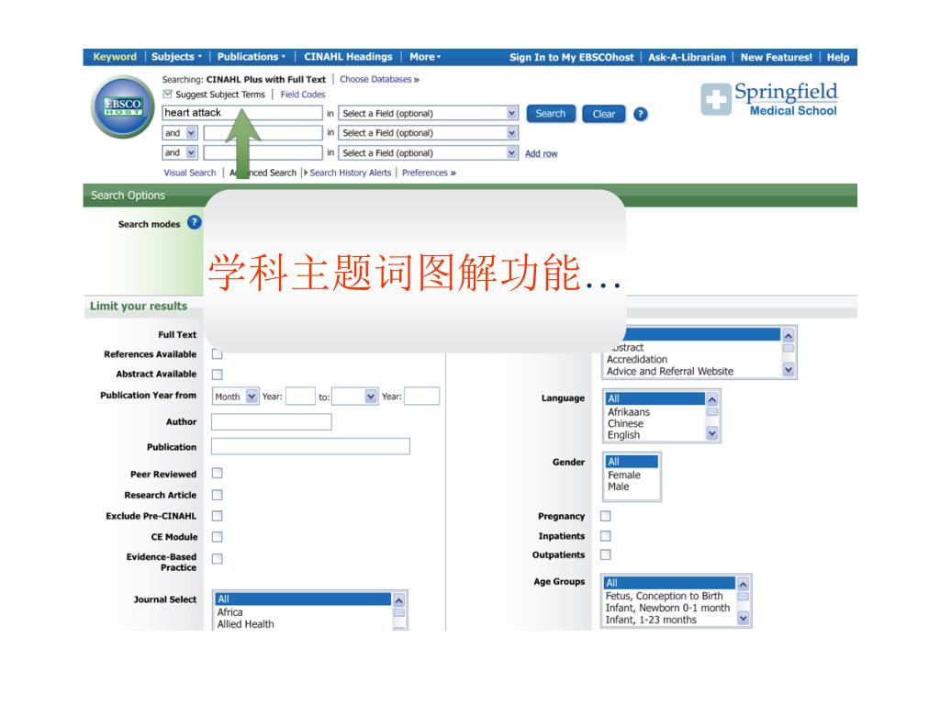Click Sign In to My EBSCOhost
The image size is (940, 705).
pos(571,58)
